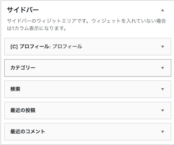Expand the 検索 widget using its arrow
Viewport: 174px width, 145px height.
pyautogui.click(x=162, y=89)
